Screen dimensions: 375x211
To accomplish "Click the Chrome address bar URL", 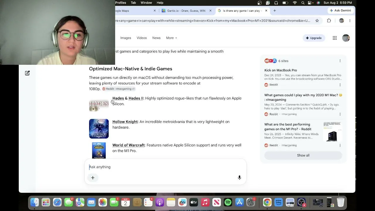I will pyautogui.click(x=213, y=21).
